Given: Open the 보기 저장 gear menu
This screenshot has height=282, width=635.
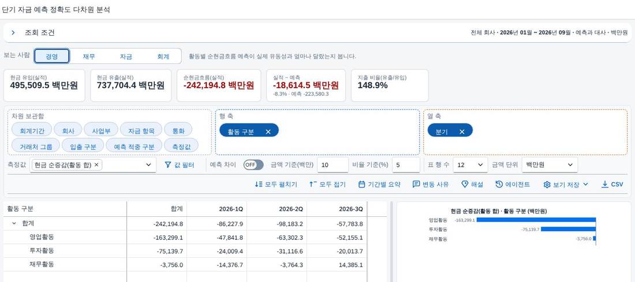Looking at the screenshot, I should [x=565, y=185].
